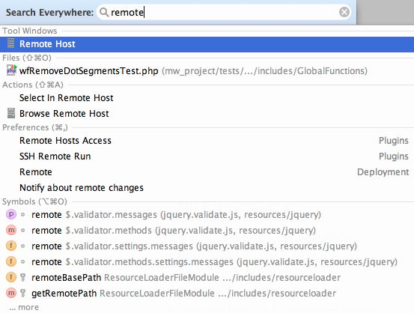Click the orange f icon beside remoteBasePath
Viewport: 414px width, 313px height.
(11, 277)
